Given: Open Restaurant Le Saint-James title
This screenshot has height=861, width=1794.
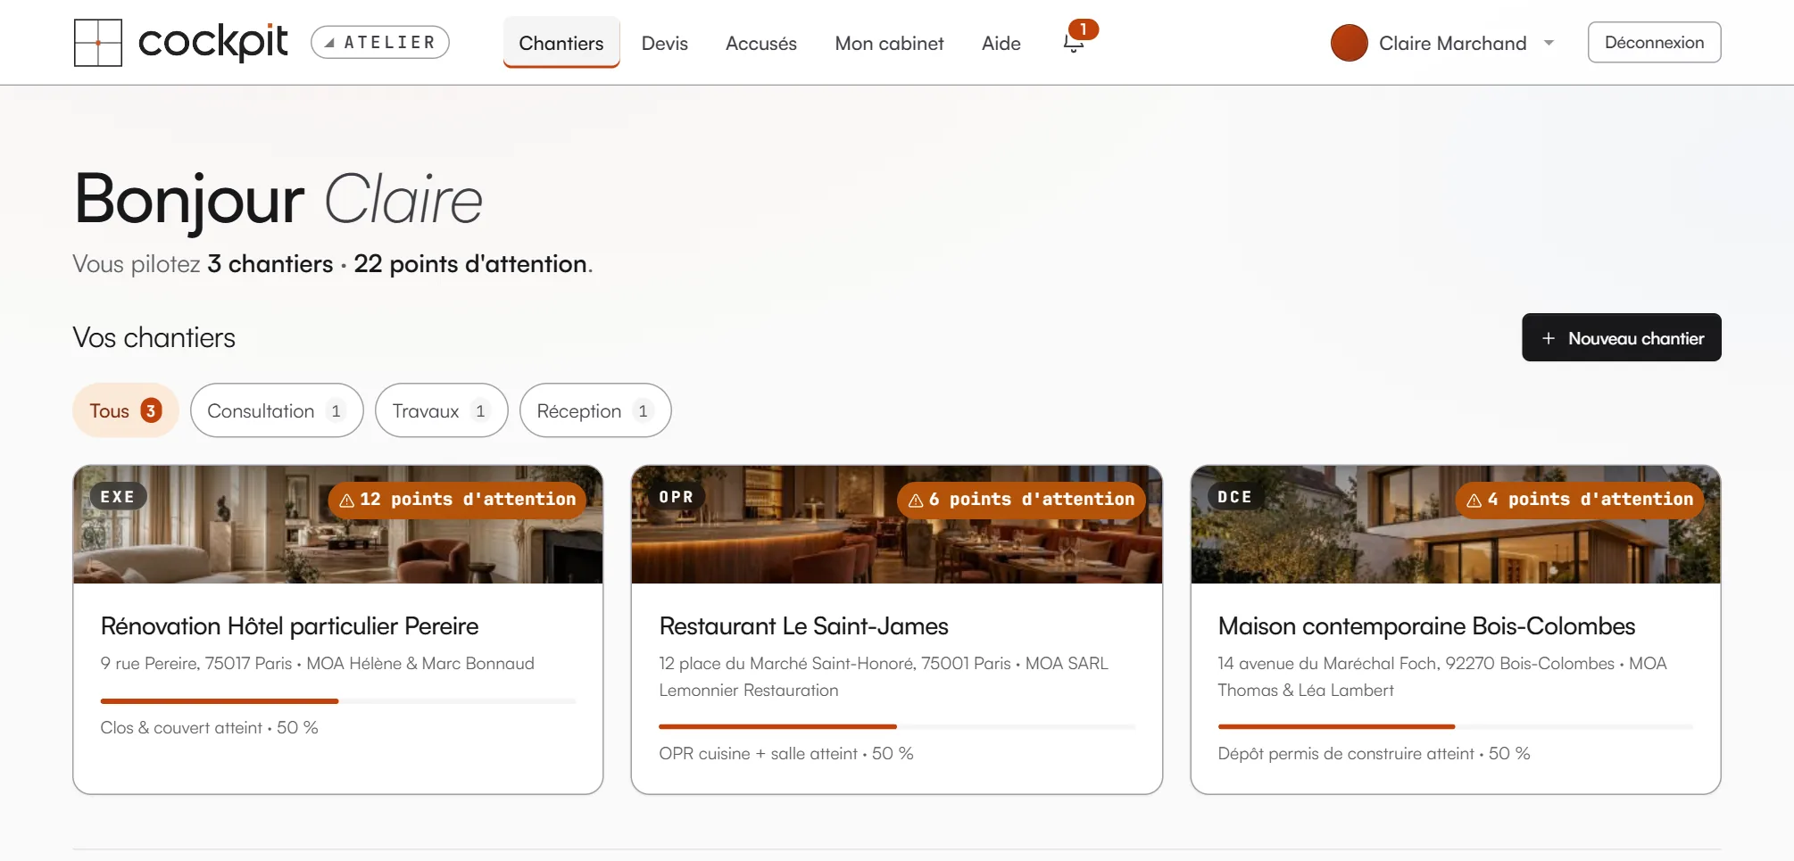Looking at the screenshot, I should (804, 626).
